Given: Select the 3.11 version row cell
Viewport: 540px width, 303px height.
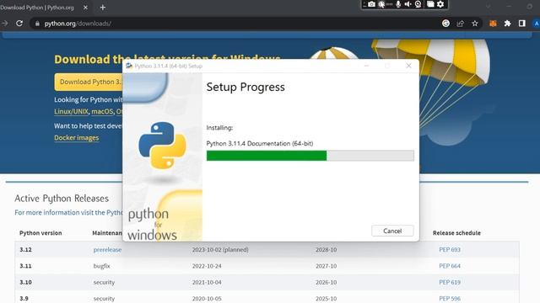Looking at the screenshot, I should click(x=25, y=266).
